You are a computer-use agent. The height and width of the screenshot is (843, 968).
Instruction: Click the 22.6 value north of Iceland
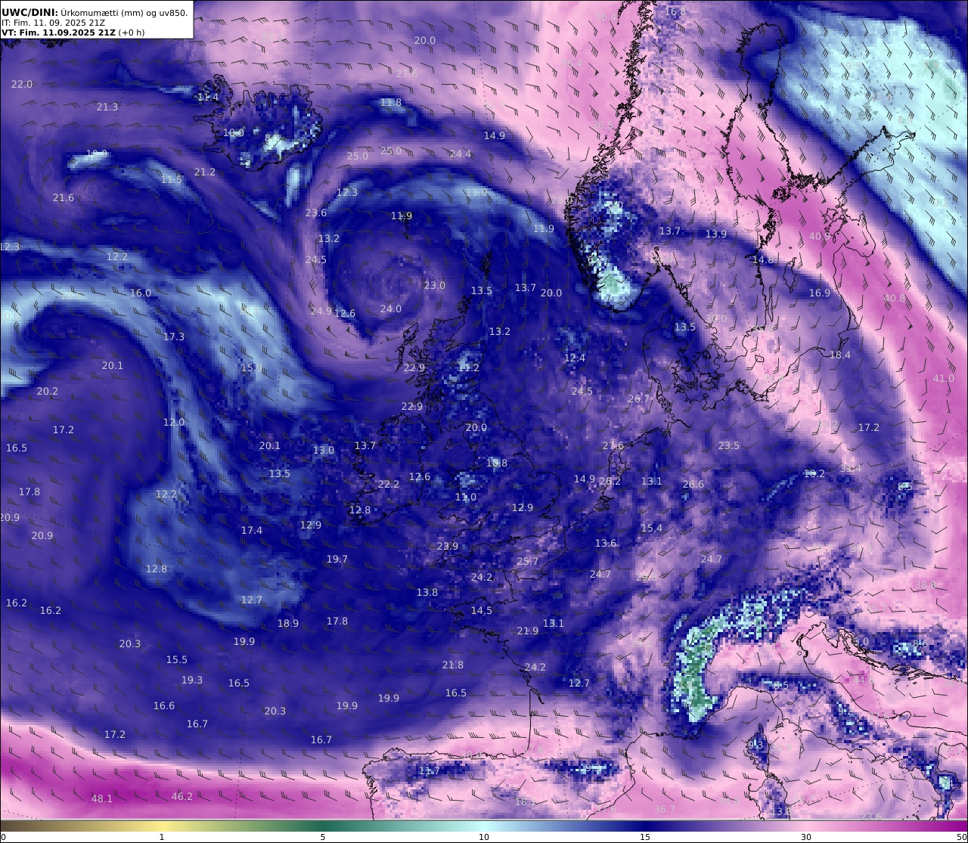[x=407, y=73]
